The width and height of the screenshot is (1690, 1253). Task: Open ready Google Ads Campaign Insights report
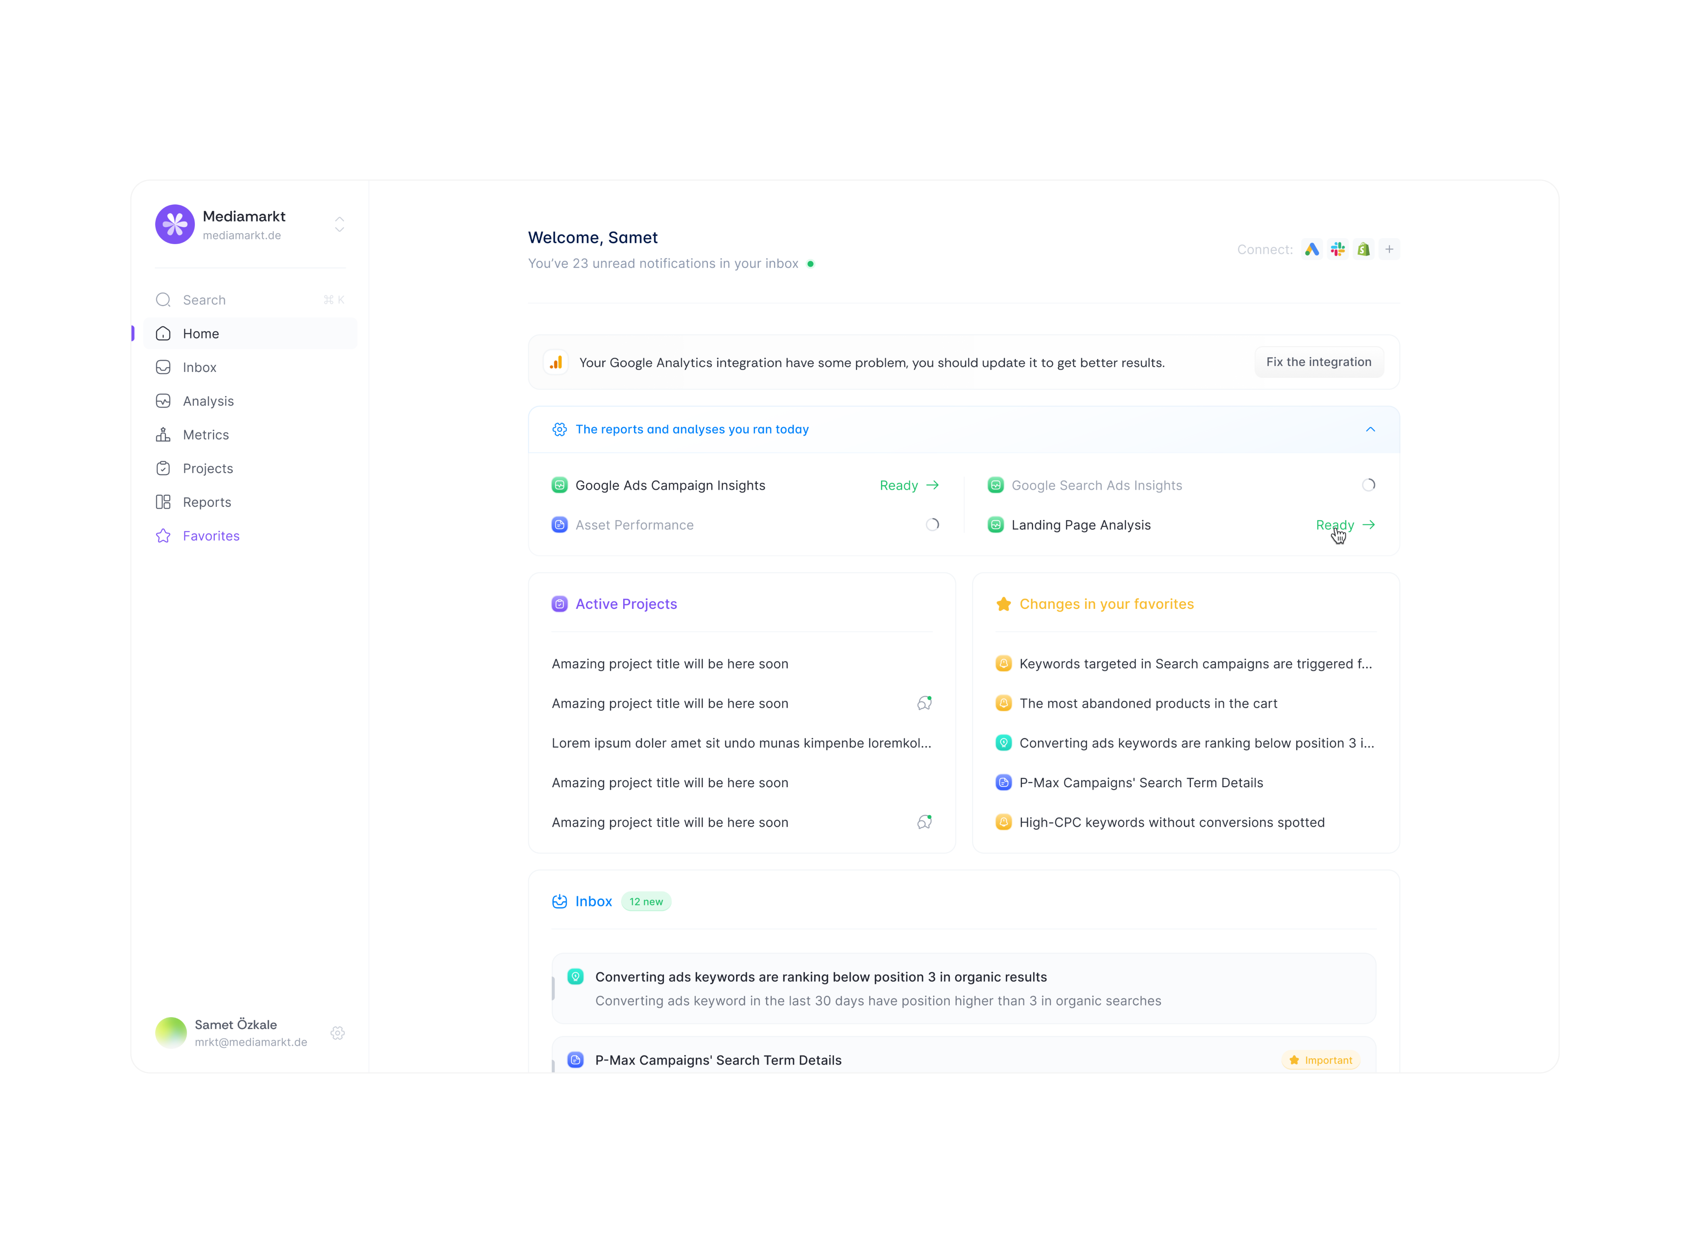909,485
